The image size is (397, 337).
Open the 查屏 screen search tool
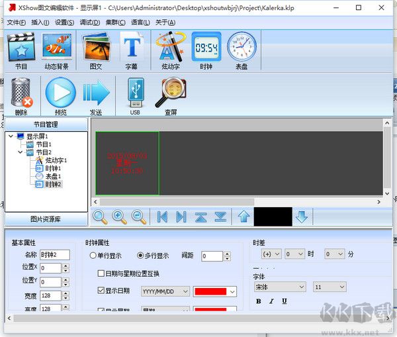pos(170,93)
